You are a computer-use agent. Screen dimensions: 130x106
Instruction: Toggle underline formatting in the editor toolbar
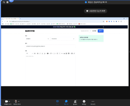click(x=42, y=53)
